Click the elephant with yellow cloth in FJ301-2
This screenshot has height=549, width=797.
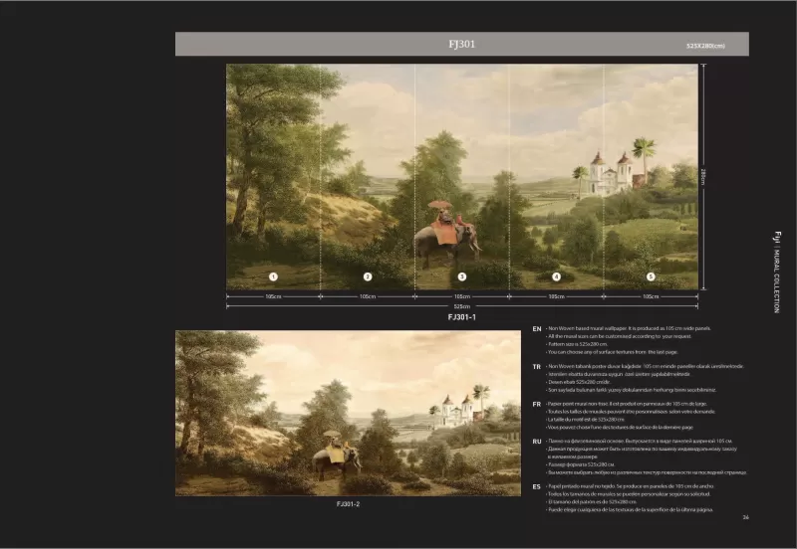tap(337, 456)
